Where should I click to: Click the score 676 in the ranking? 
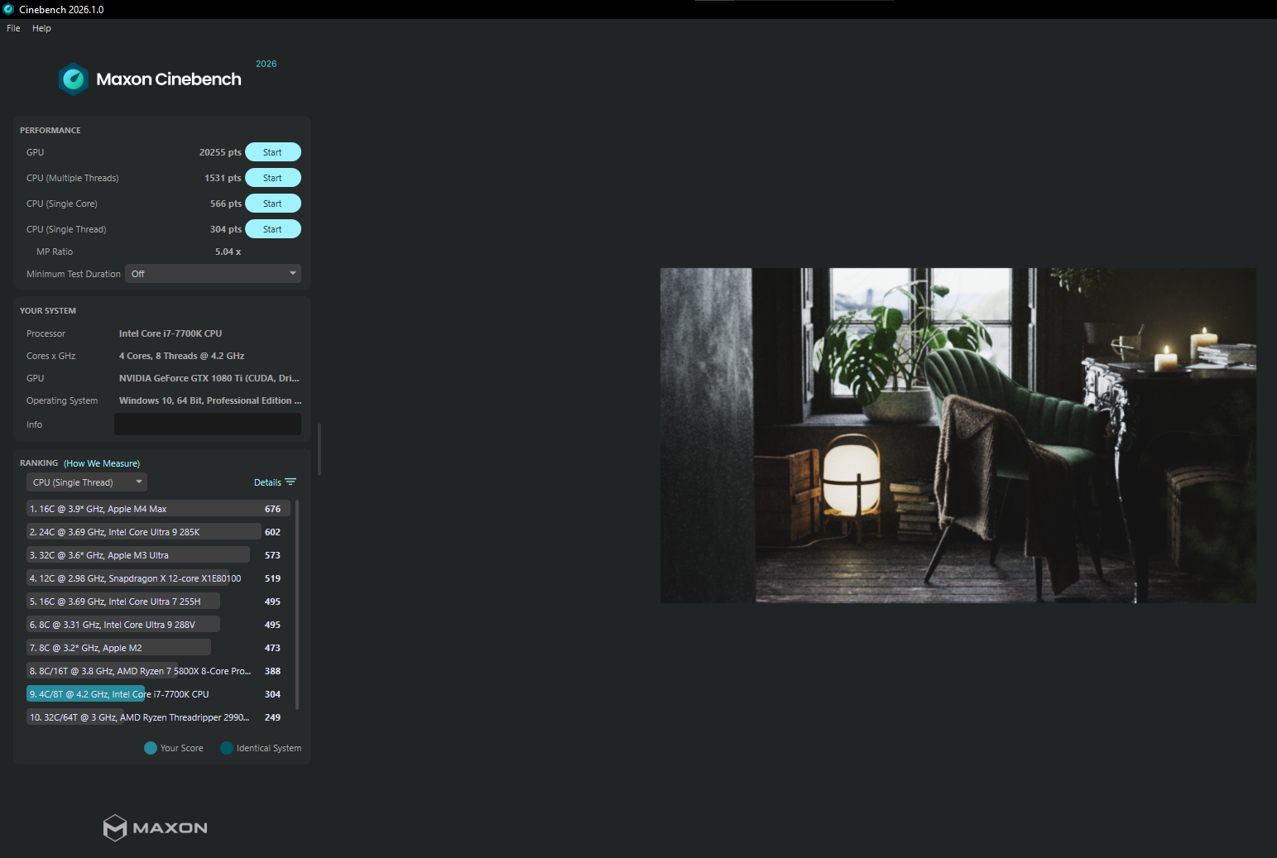(272, 509)
